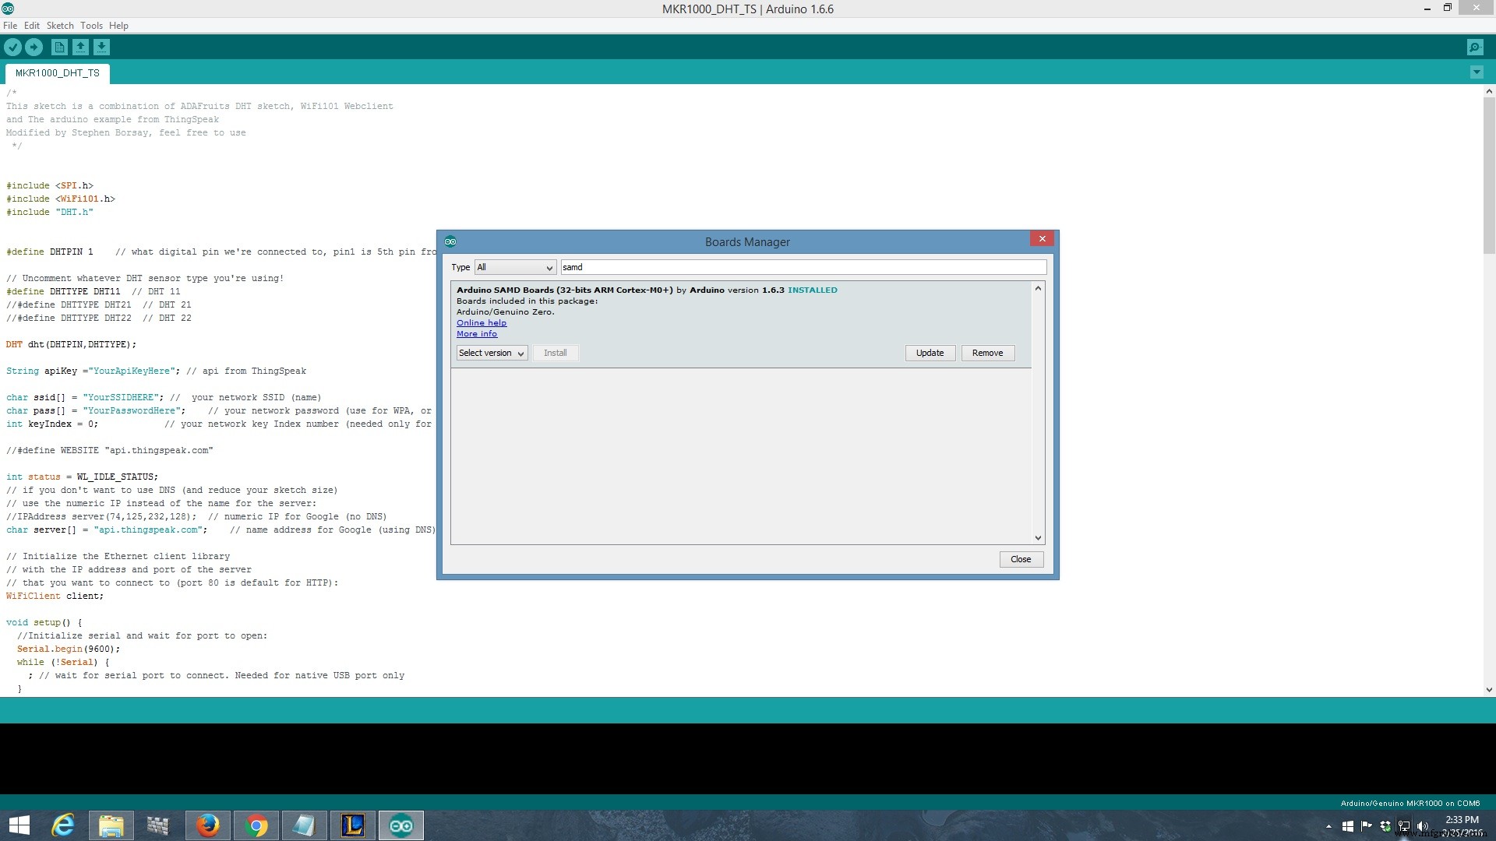
Task: Open the Serial Monitor icon
Action: pos(1475,47)
